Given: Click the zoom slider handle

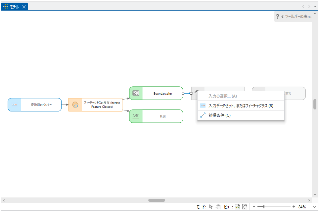Looking at the screenshot, I should tap(263, 207).
